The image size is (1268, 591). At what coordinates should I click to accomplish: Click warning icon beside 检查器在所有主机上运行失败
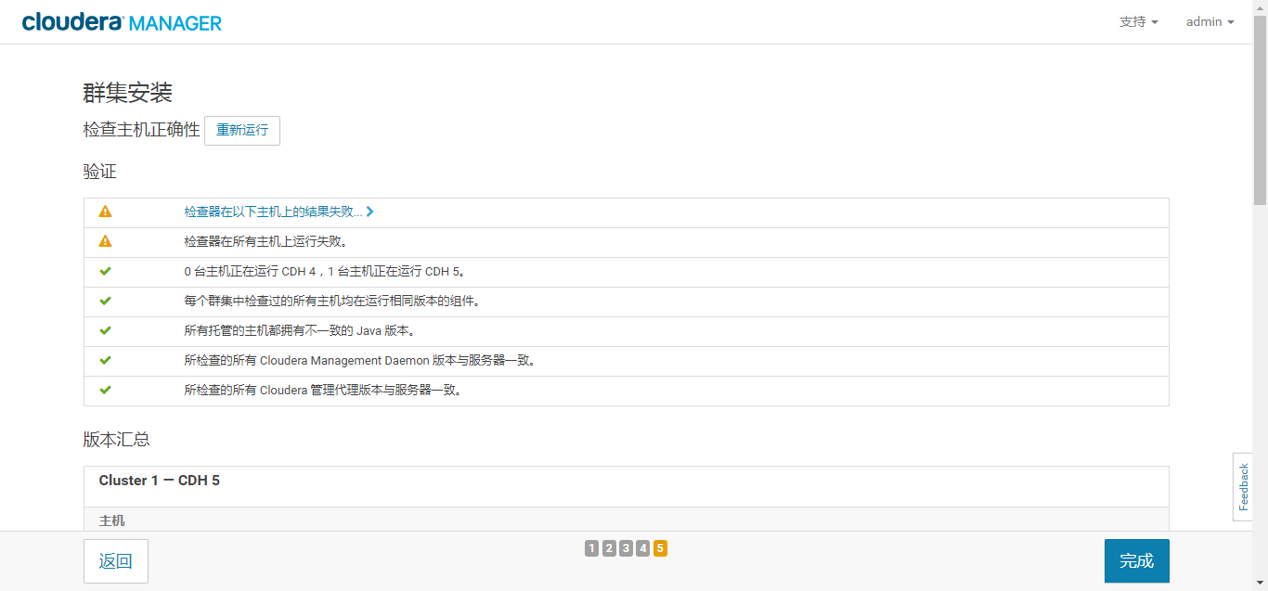[105, 241]
